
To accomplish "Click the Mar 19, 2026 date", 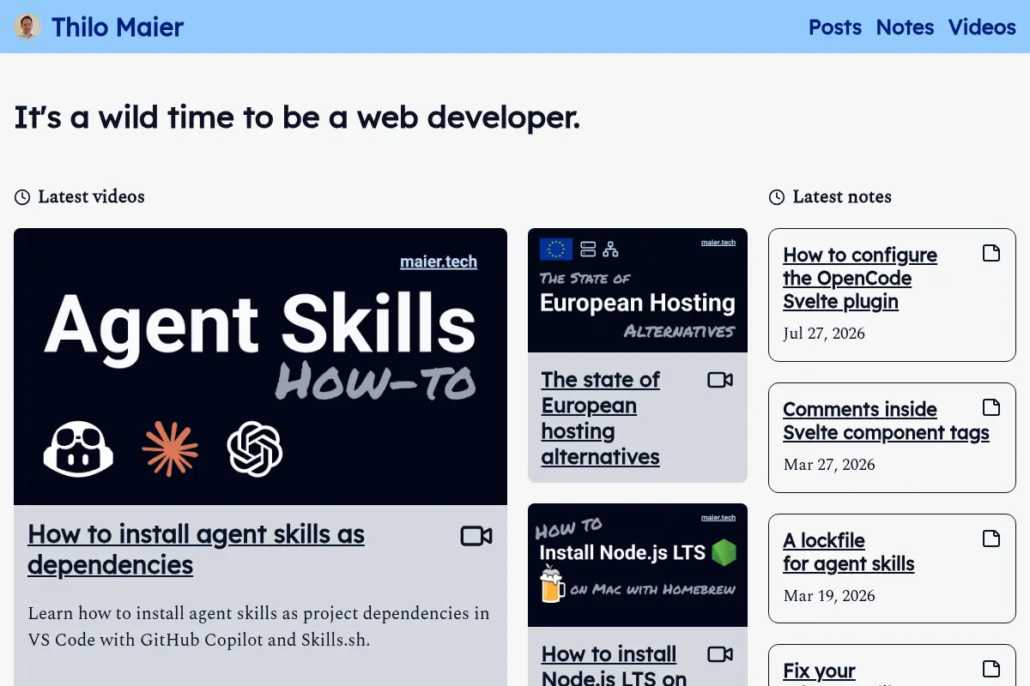I will 829,596.
